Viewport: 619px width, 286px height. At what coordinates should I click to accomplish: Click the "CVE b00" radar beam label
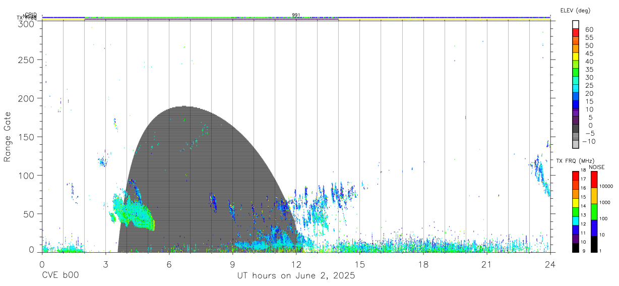[x=60, y=276]
